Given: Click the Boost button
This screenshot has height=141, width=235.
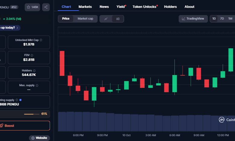Looking at the screenshot, I should point(24,126).
